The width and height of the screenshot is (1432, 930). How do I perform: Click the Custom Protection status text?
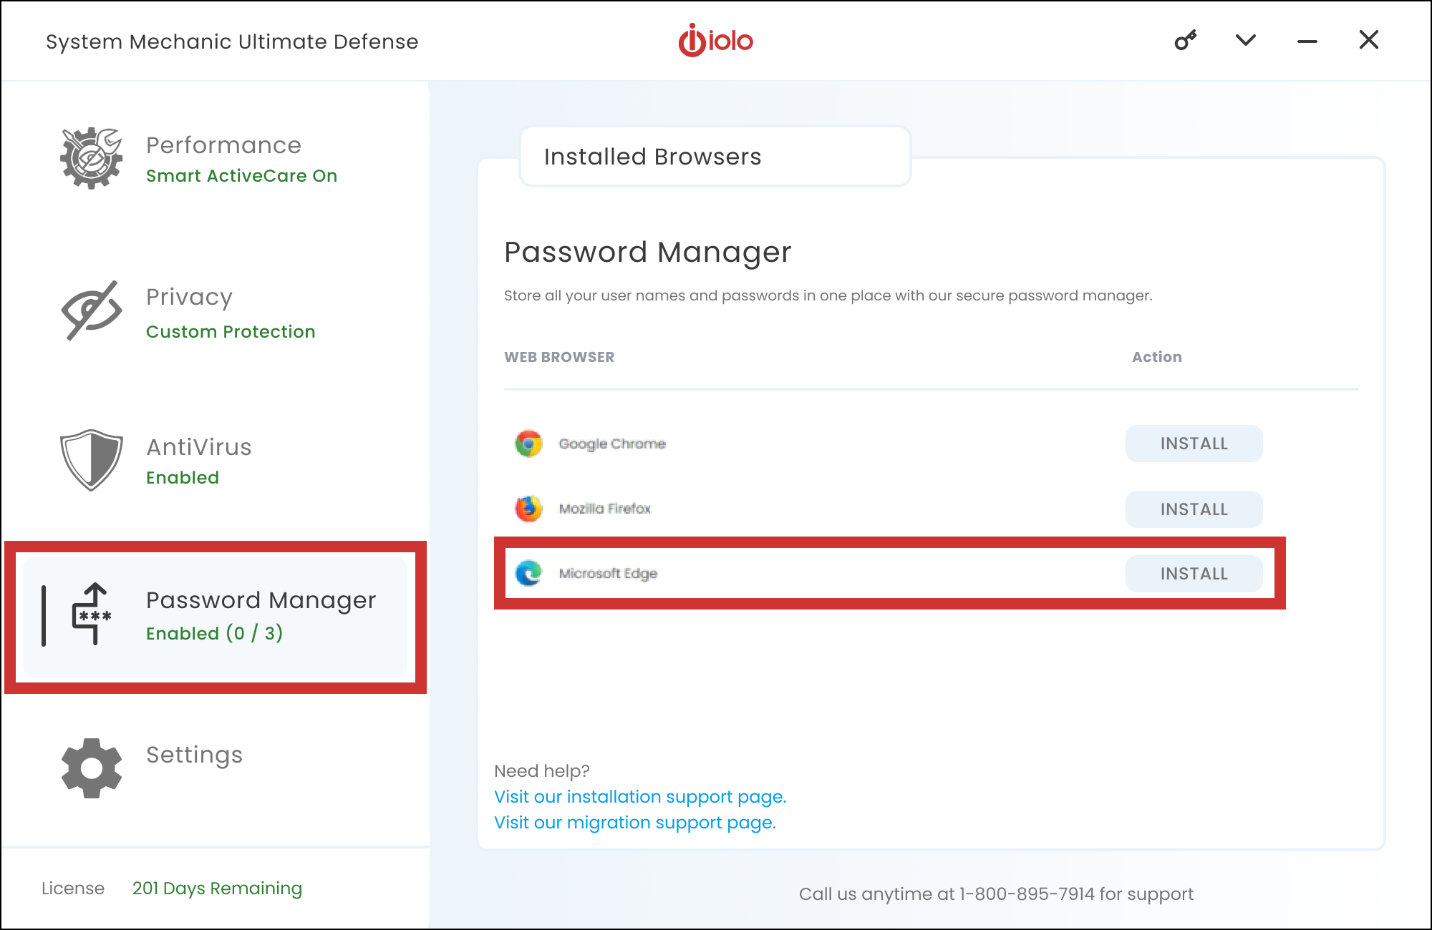(231, 332)
